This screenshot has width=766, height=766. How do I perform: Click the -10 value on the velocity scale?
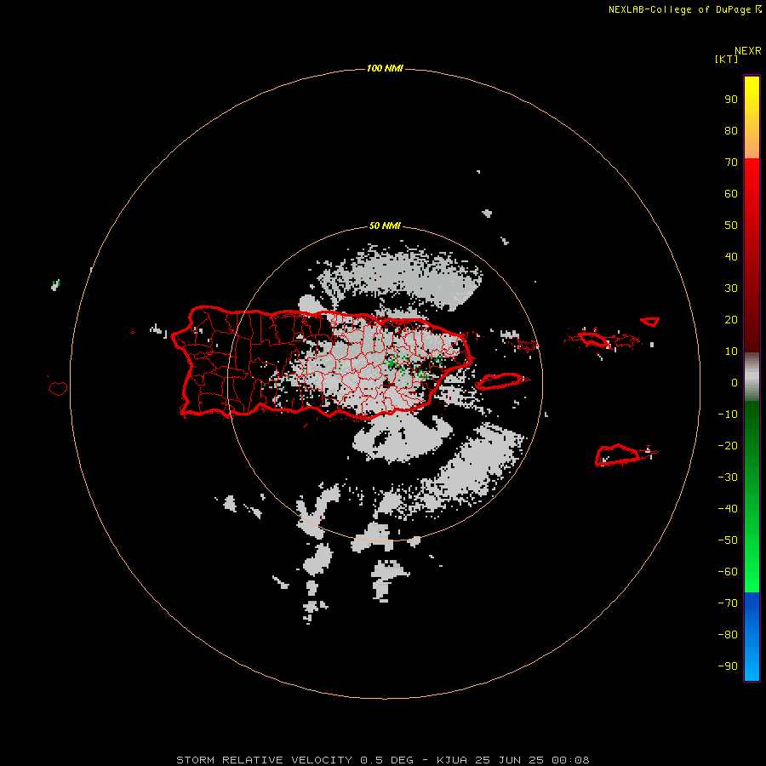(x=728, y=414)
